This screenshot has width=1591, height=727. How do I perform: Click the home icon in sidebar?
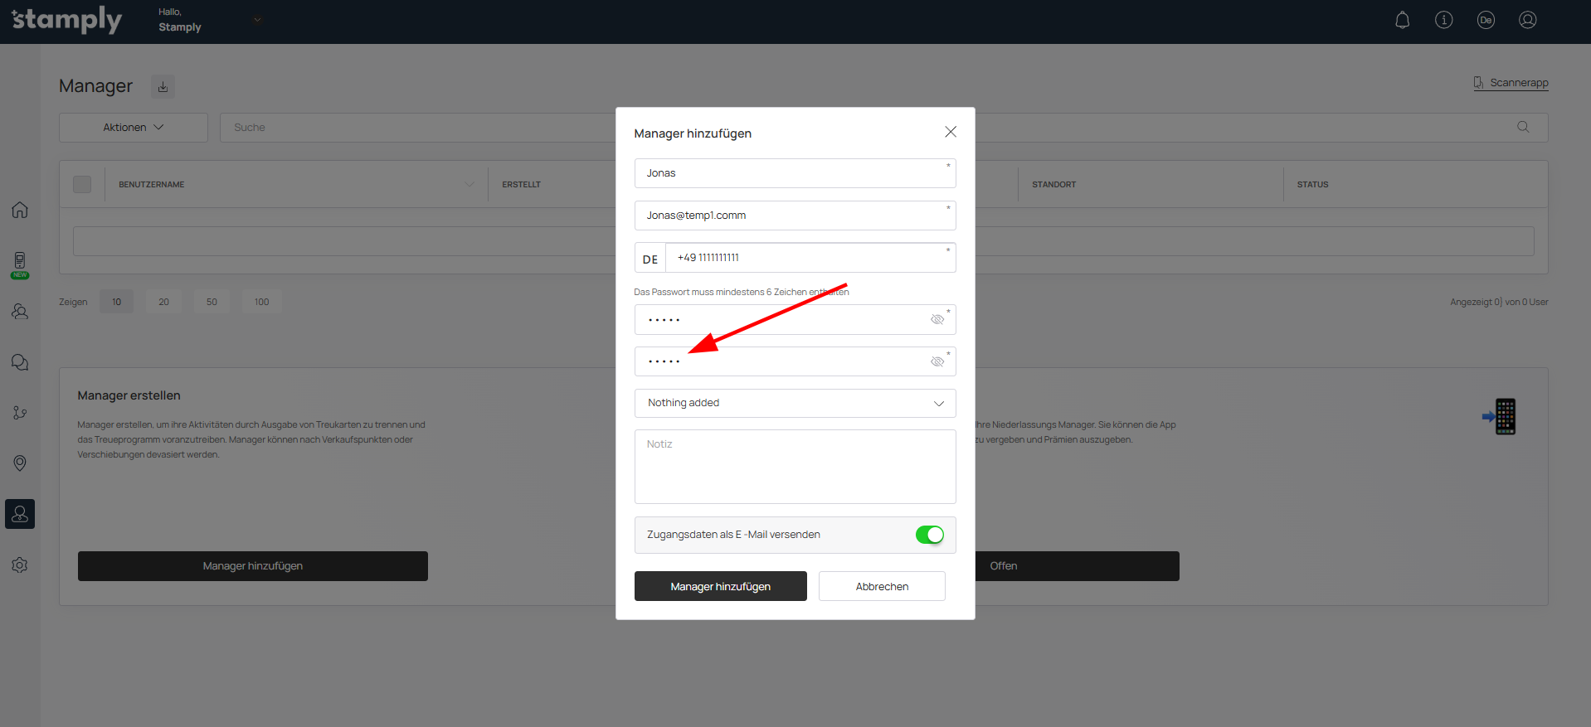(20, 210)
